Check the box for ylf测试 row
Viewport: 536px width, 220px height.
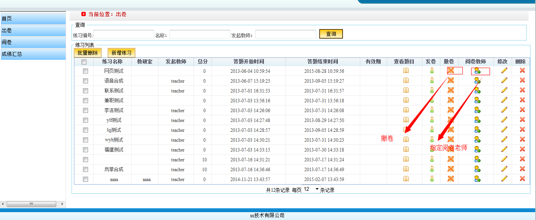tap(85, 120)
